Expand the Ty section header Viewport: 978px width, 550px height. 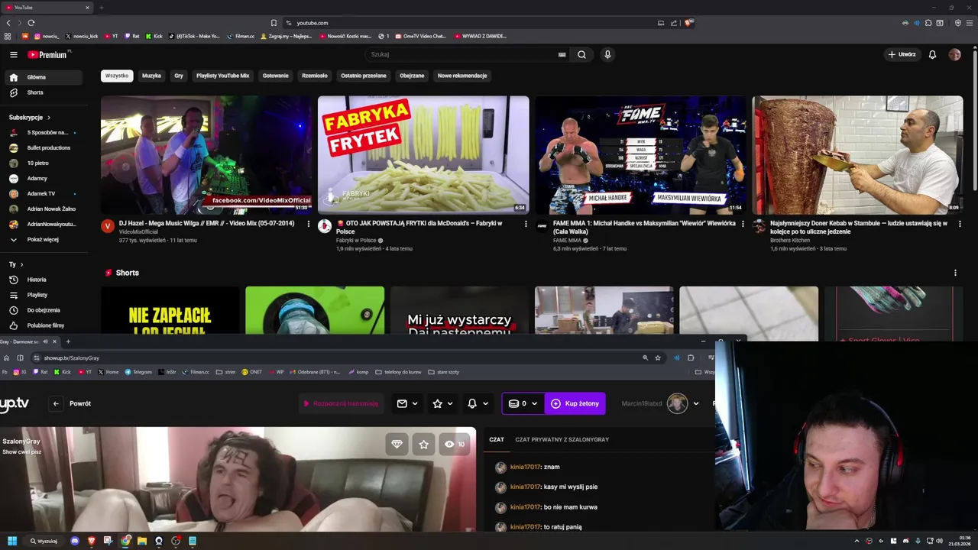pyautogui.click(x=16, y=264)
